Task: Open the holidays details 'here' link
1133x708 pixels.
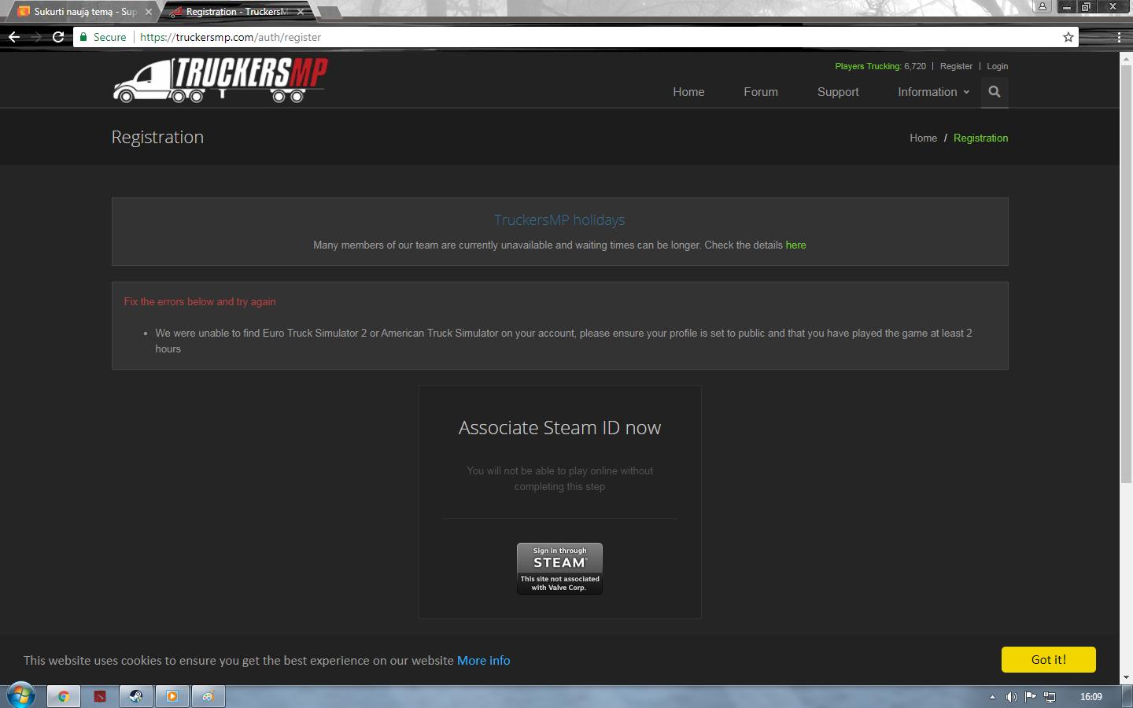Action: [795, 245]
